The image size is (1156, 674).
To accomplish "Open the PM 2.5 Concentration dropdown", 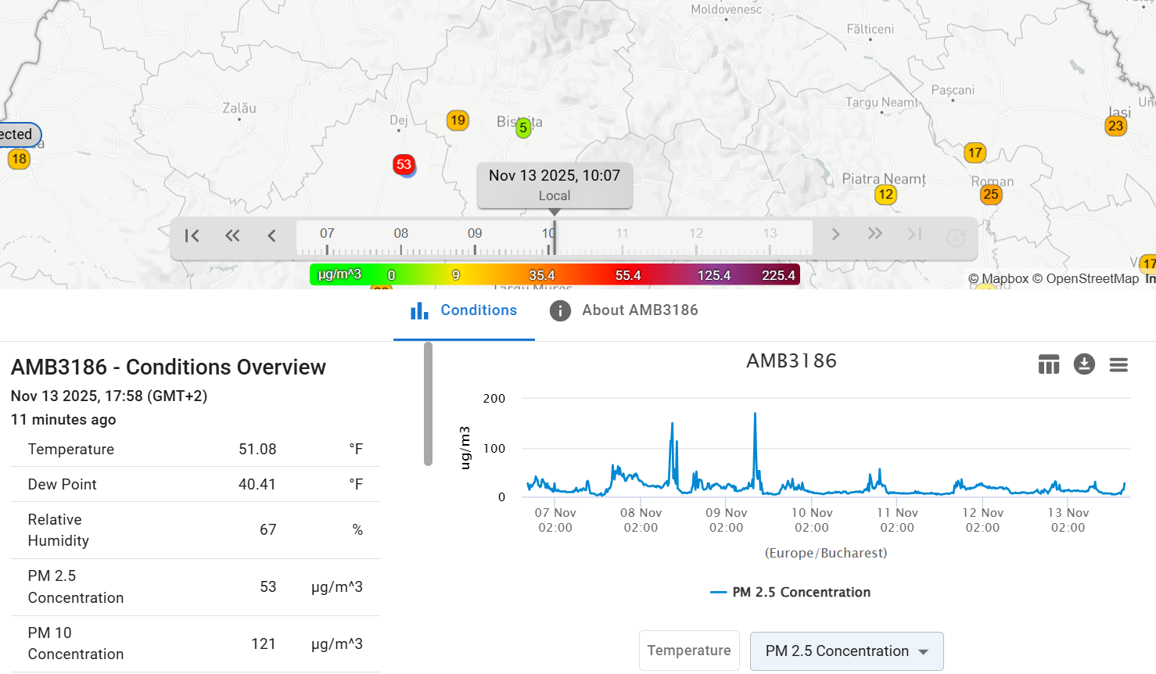I will [x=847, y=651].
